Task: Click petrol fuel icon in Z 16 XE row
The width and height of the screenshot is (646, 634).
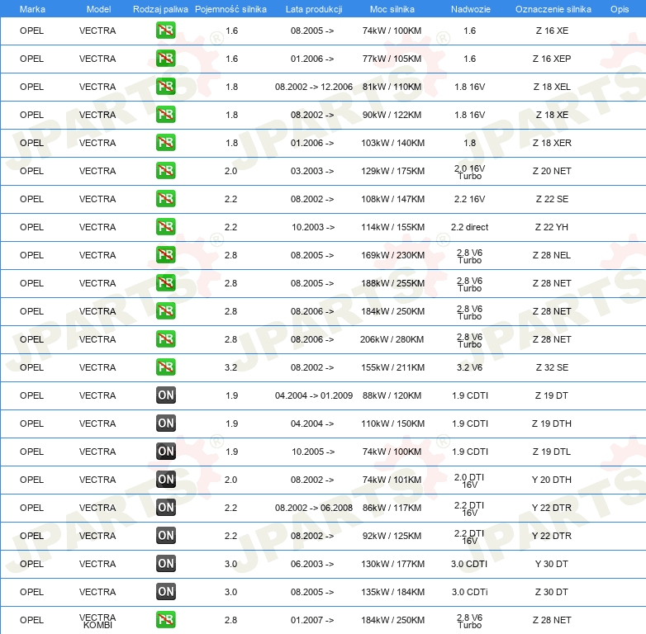Action: (165, 31)
